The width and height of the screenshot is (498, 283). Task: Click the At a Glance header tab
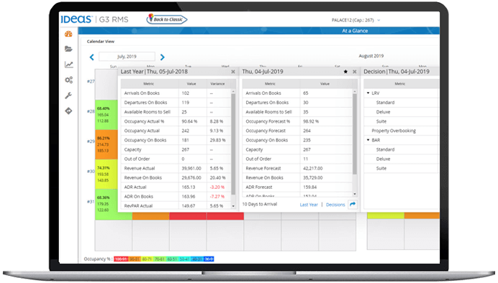355,31
